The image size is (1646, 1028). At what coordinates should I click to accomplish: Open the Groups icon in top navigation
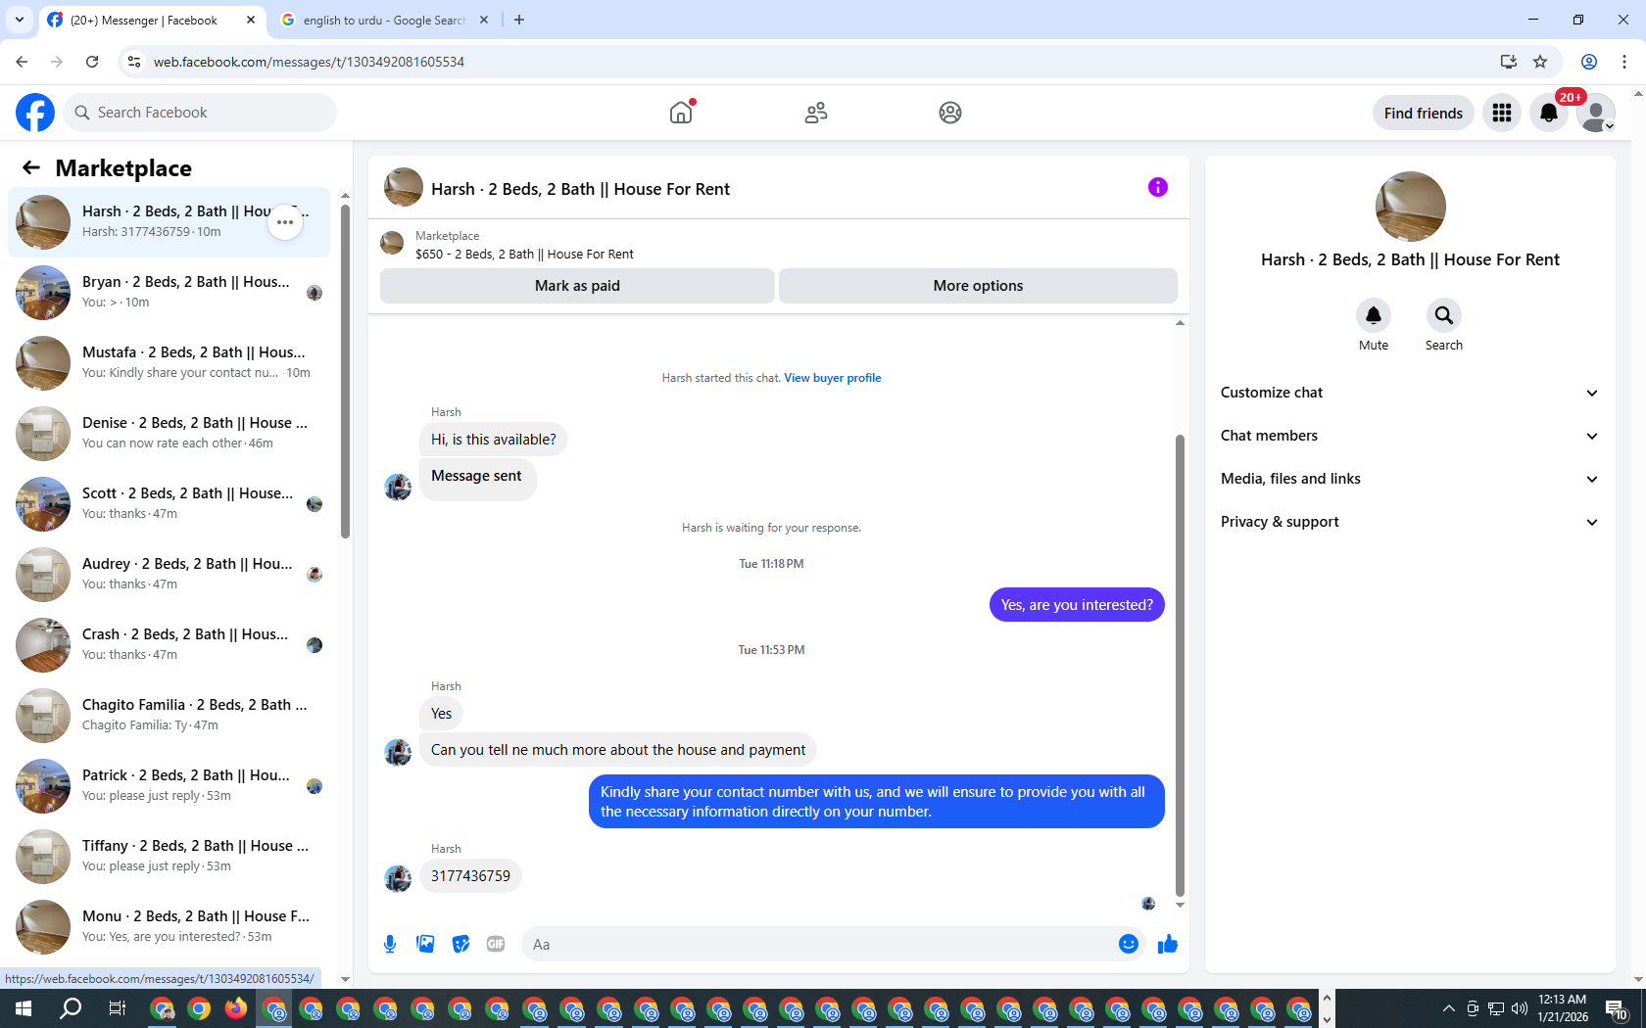click(x=950, y=113)
